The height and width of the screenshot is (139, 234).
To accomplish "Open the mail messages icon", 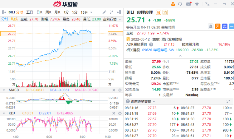I will [189, 4].
